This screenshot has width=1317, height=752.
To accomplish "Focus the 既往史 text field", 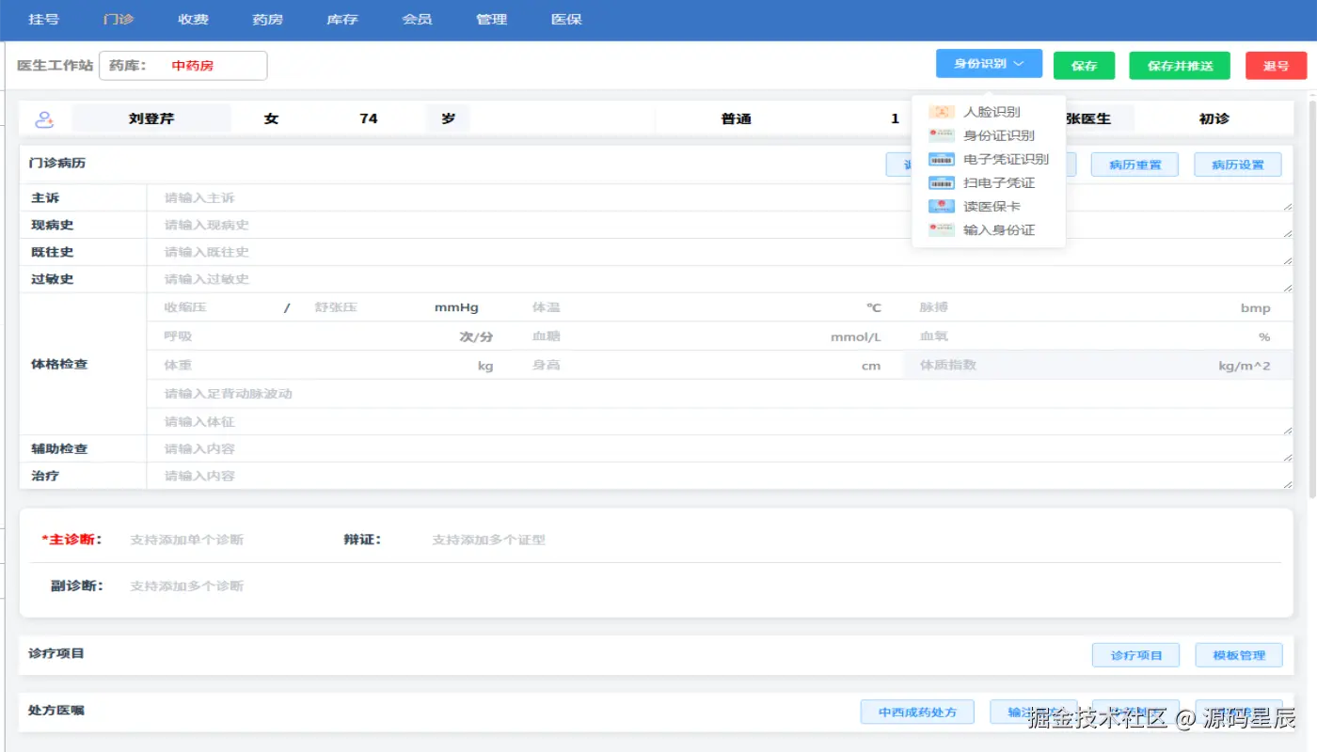I will (x=720, y=252).
